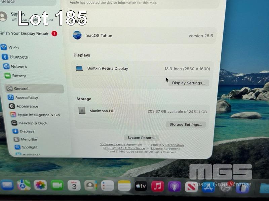Open Appearance settings in the sidebar
Screen dimensions: 269x201
pyautogui.click(x=24, y=106)
